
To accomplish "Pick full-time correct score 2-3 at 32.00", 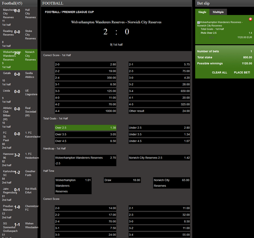I will coord(159,215).
